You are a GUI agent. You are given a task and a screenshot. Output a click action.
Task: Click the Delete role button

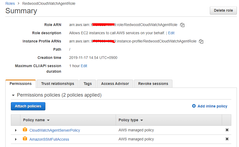pyautogui.click(x=223, y=10)
